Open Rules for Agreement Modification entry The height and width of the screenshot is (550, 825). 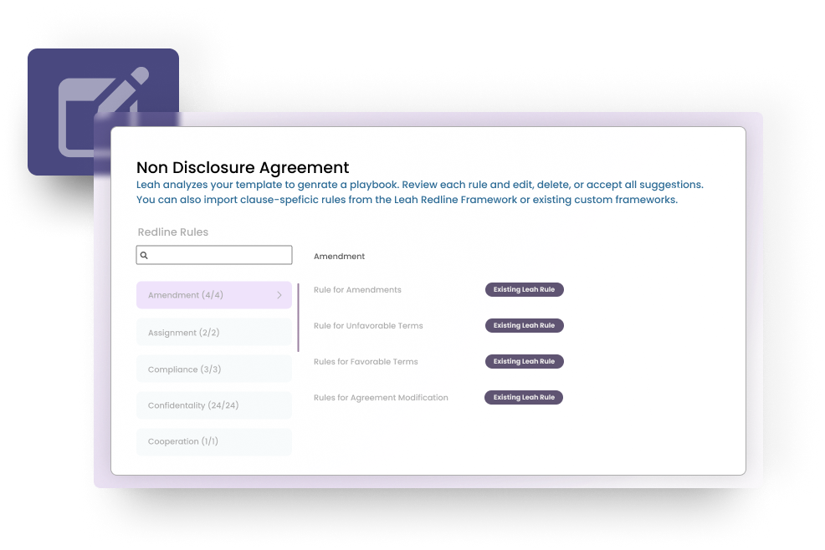(x=381, y=398)
